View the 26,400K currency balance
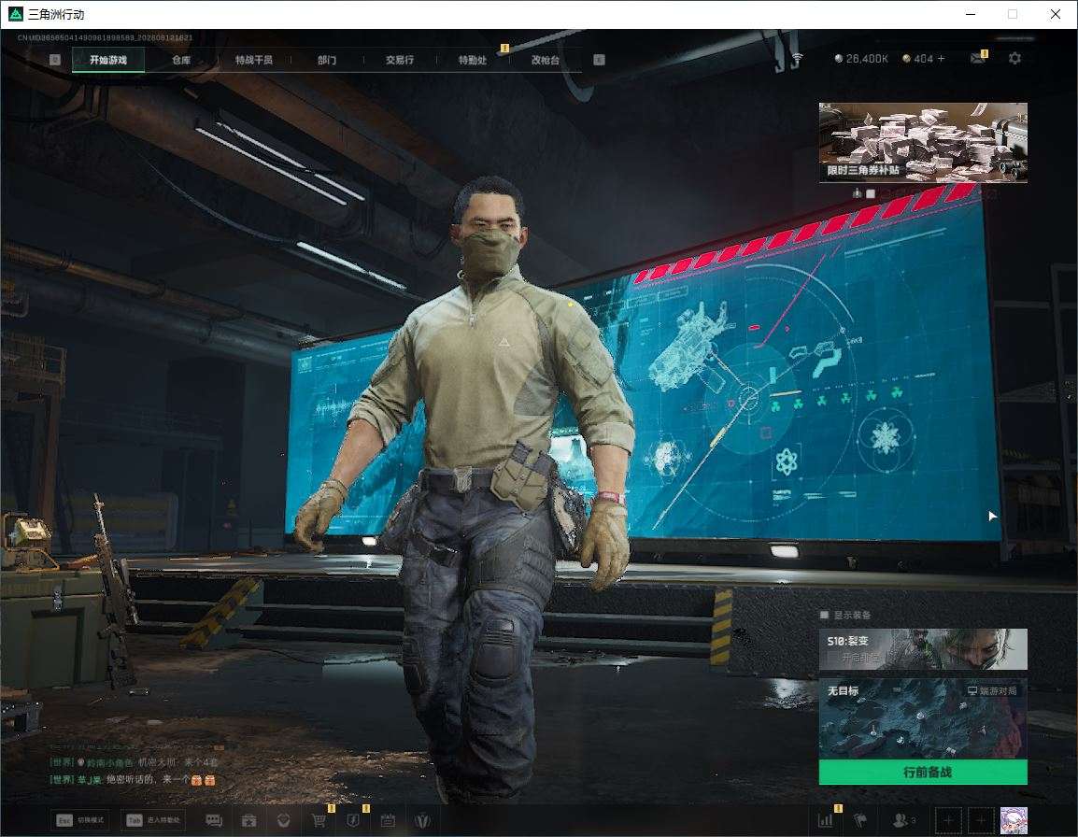The image size is (1078, 837). tap(860, 59)
